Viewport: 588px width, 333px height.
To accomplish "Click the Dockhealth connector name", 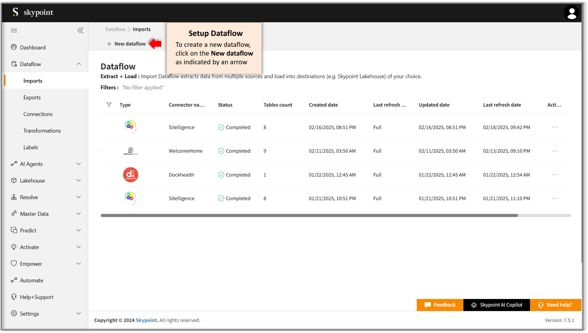I will click(x=181, y=175).
